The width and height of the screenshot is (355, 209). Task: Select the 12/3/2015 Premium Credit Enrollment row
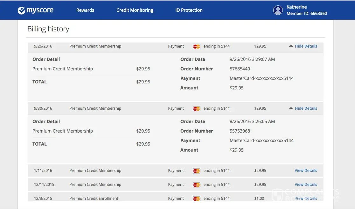coord(94,199)
